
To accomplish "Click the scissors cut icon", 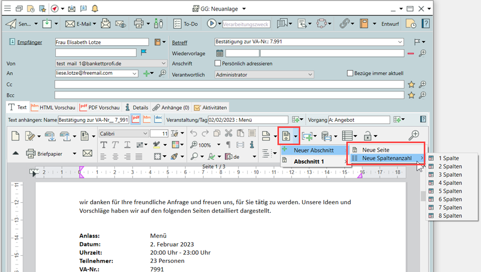I will pyautogui.click(x=228, y=133).
